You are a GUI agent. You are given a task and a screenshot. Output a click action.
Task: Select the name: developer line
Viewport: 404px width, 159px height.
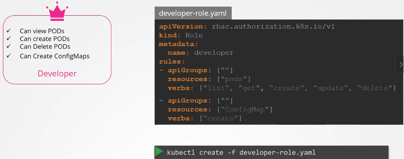[x=201, y=53]
